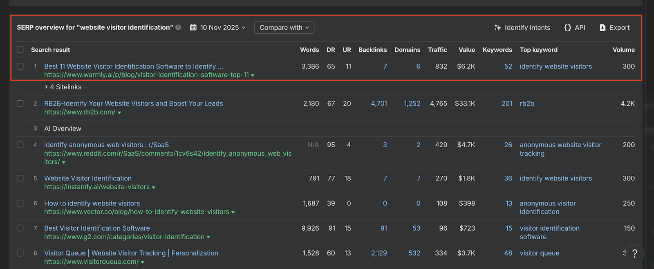654x269 pixels.
Task: Toggle the select-all checkbox in header
Action: (x=20, y=50)
